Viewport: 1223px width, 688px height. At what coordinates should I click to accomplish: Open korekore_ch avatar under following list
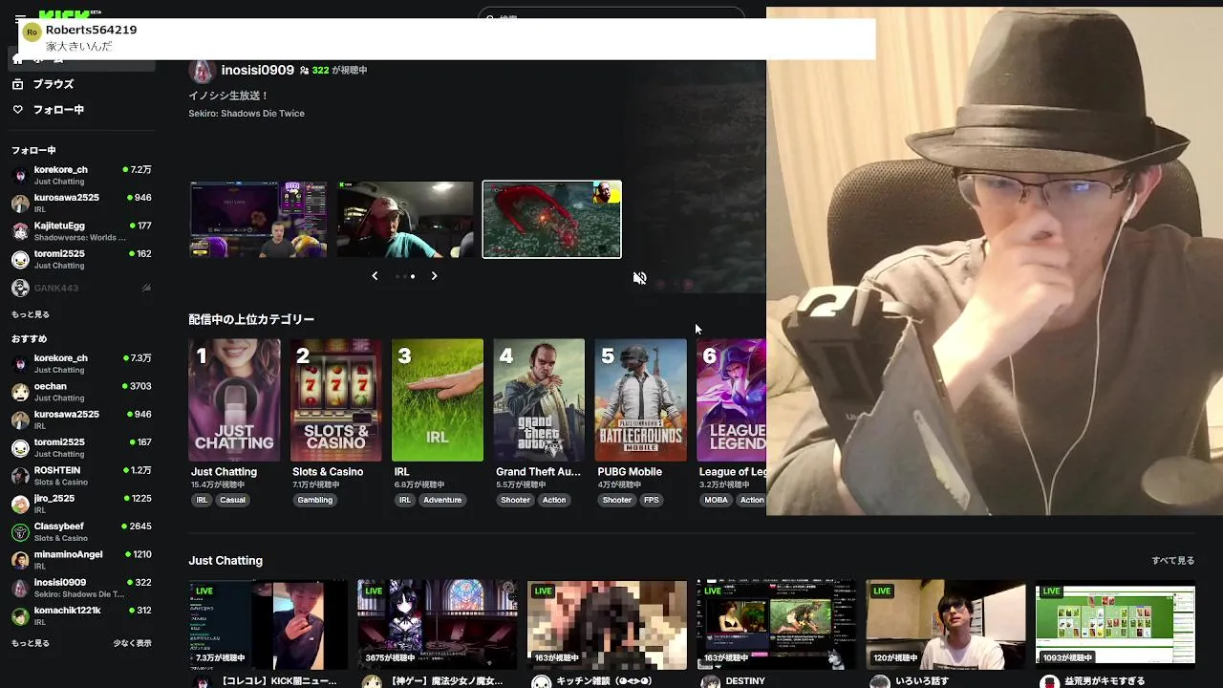pos(20,175)
